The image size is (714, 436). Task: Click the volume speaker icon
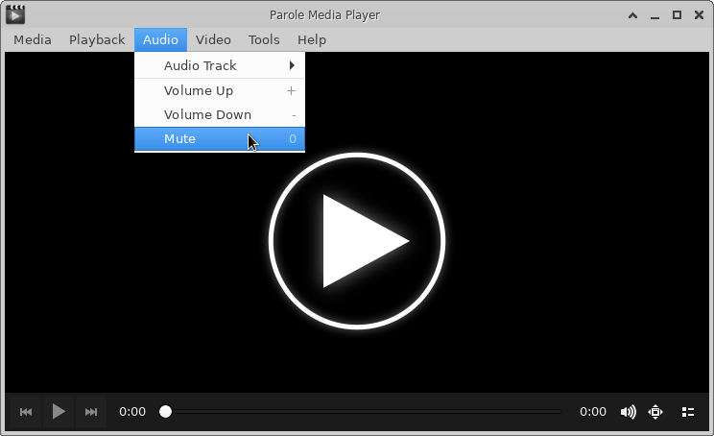(x=628, y=412)
